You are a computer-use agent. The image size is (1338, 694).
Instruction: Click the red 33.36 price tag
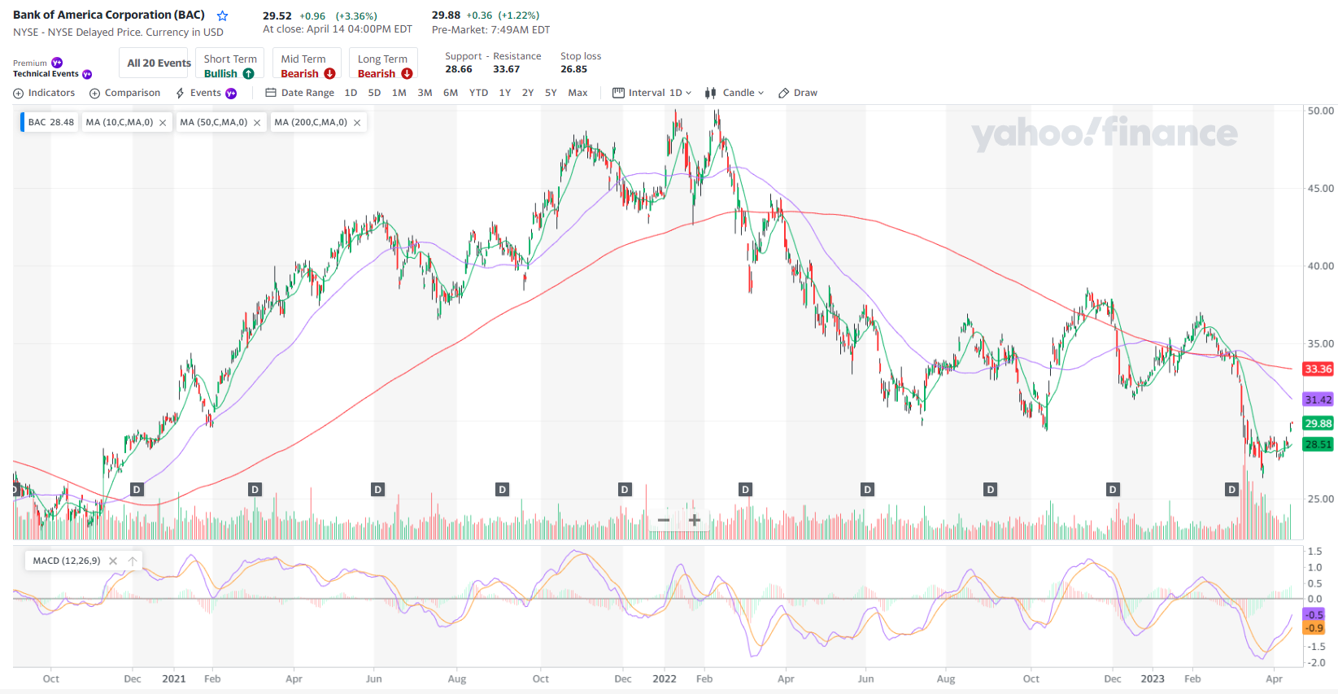tap(1318, 369)
